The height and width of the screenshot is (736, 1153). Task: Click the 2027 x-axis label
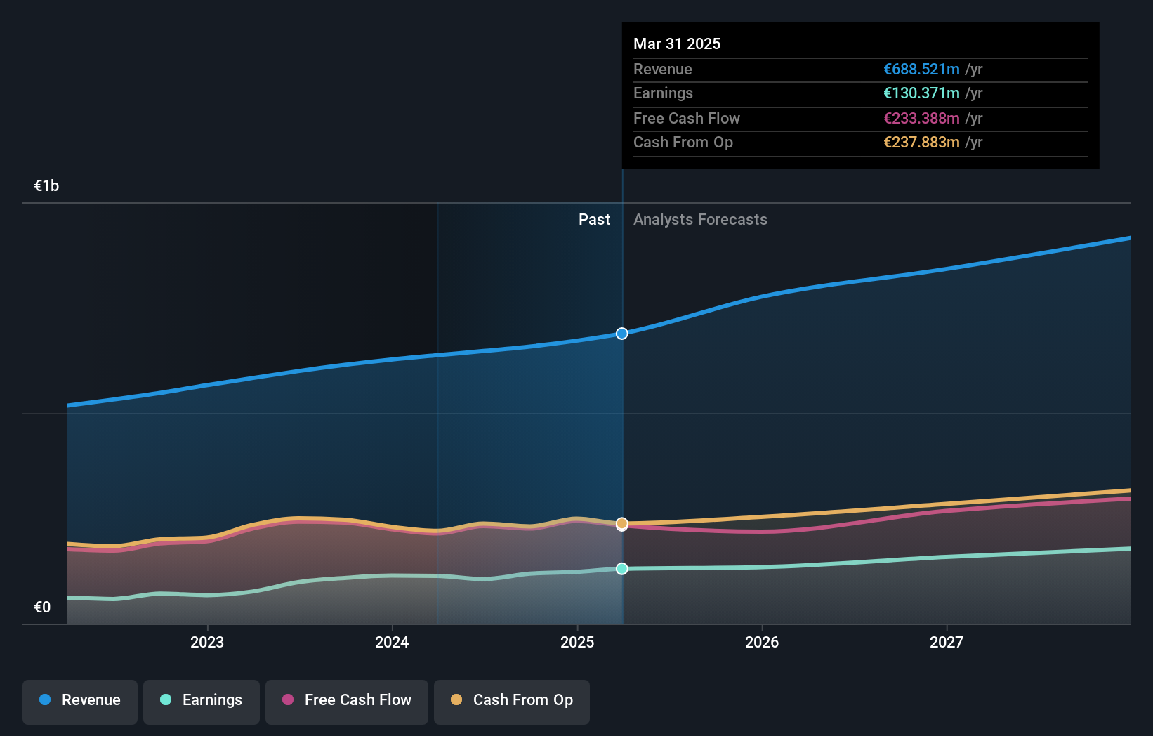[947, 642]
